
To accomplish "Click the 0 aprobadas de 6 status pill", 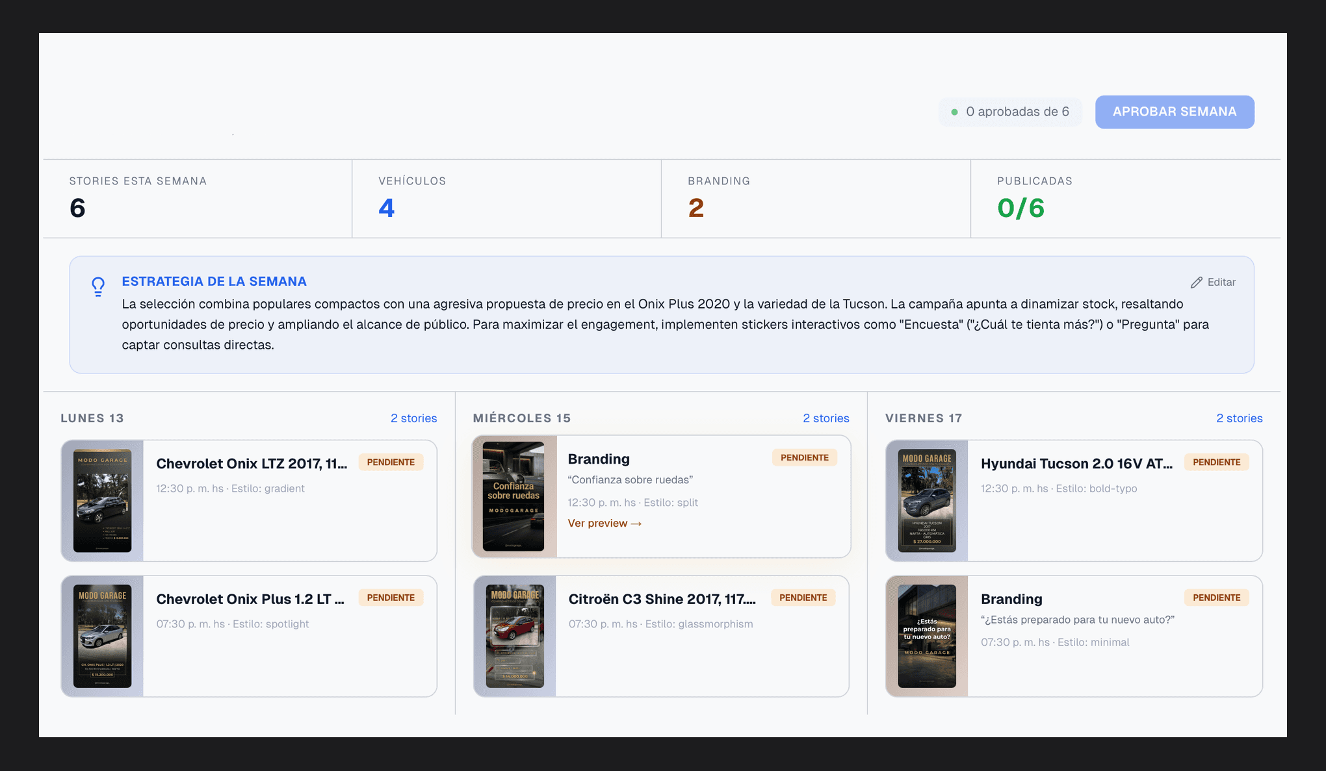I will (x=1010, y=112).
